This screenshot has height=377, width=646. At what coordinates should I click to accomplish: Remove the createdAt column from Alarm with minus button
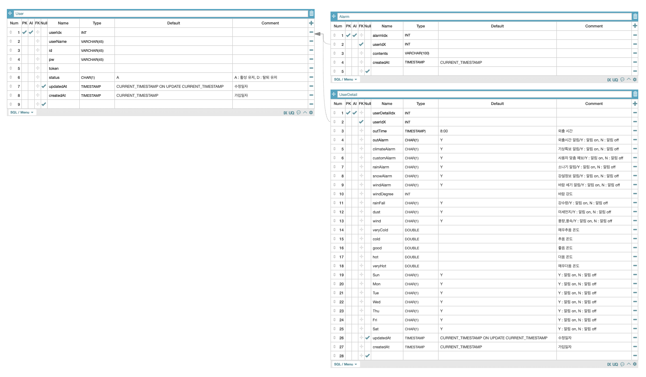[636, 62]
